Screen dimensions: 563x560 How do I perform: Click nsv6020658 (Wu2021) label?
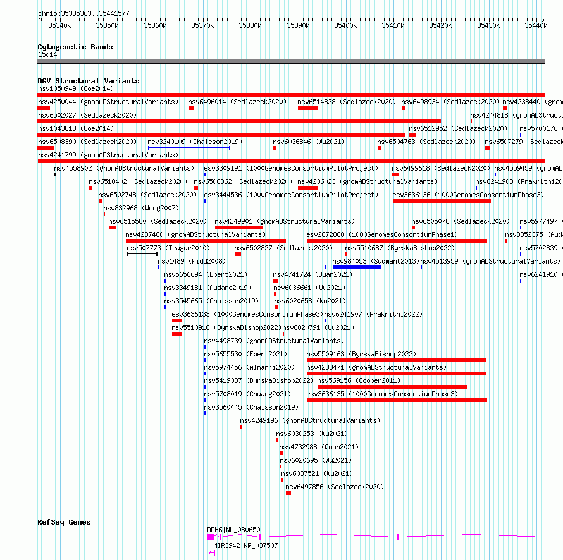pyautogui.click(x=310, y=301)
